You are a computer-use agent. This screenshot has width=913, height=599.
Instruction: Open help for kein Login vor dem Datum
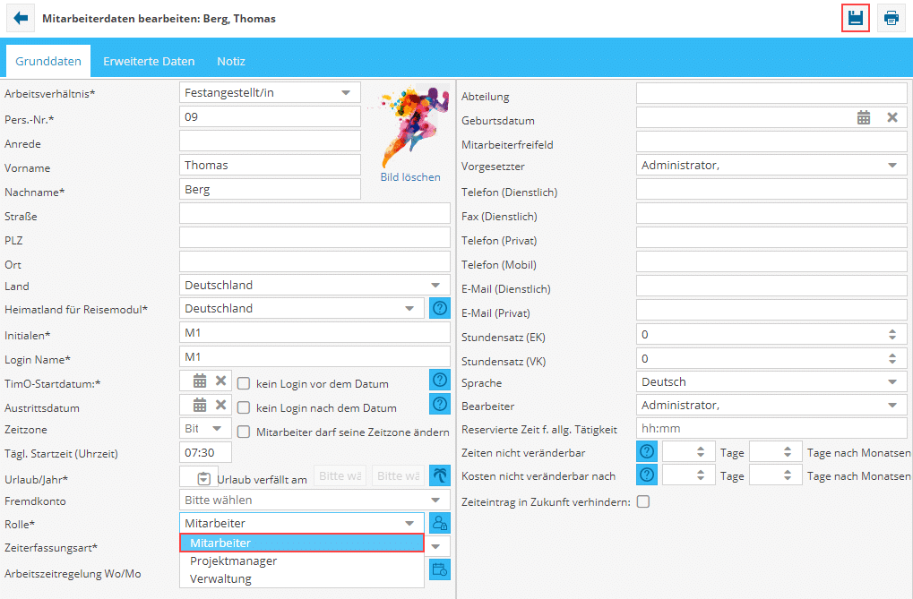(440, 381)
